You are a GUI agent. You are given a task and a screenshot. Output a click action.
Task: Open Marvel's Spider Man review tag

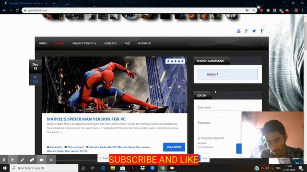click(x=134, y=147)
